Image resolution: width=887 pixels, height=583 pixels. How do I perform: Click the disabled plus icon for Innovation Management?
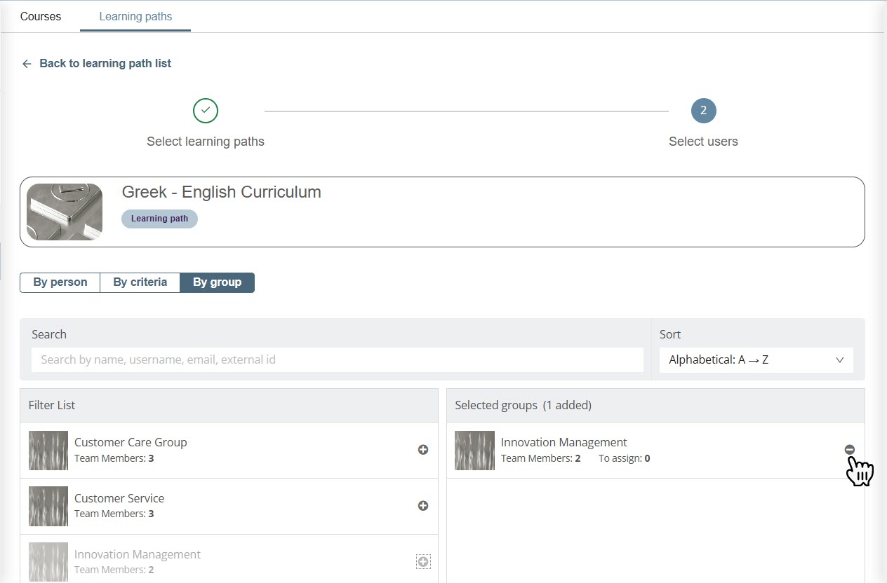point(423,562)
